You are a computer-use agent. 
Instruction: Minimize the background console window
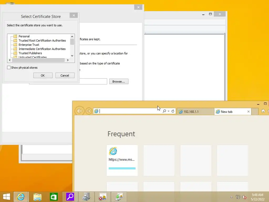click(x=203, y=14)
